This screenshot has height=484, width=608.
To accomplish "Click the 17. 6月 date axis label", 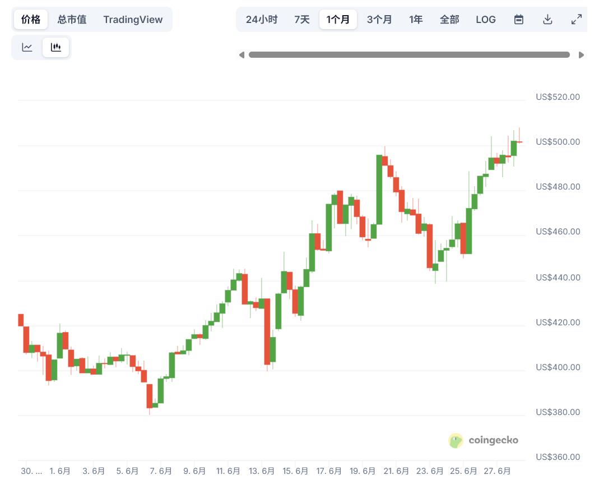I will point(329,471).
